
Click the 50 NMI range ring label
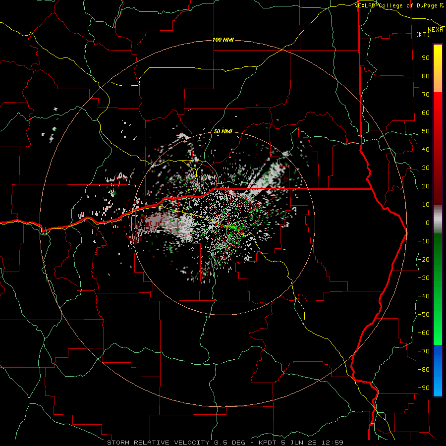tap(223, 131)
